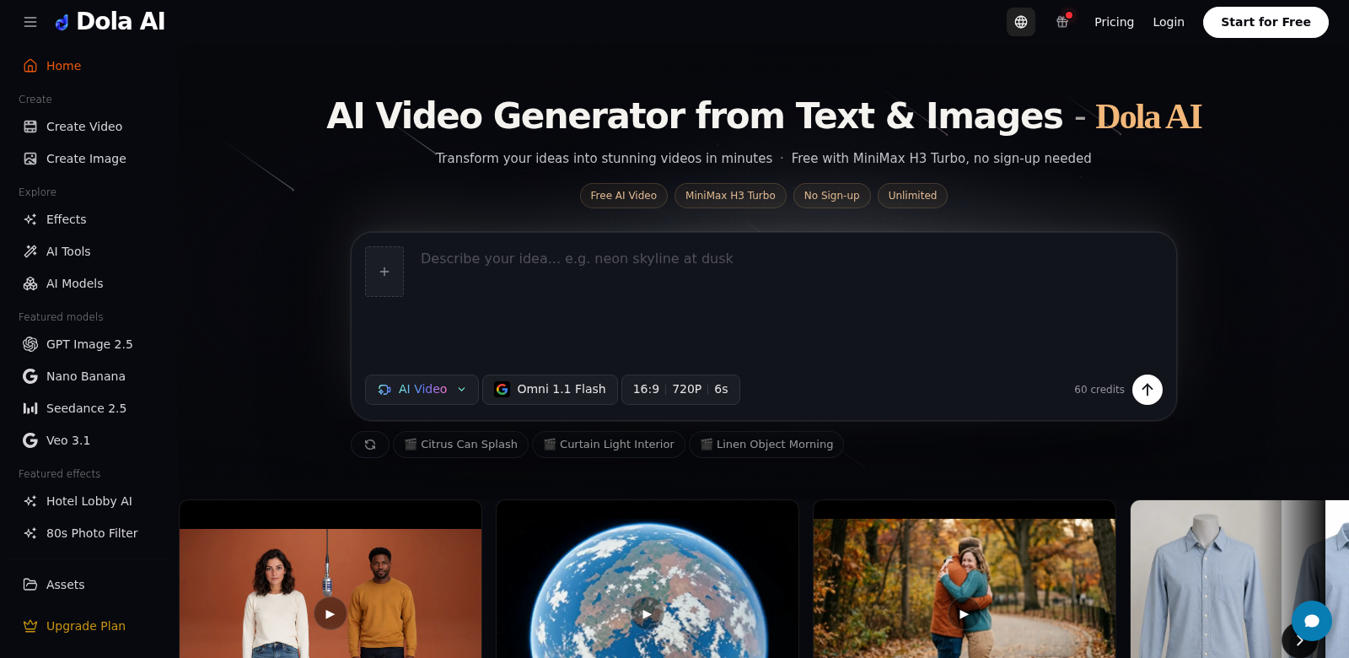Submit the prompt with the arrow button
Image resolution: width=1349 pixels, height=658 pixels.
pyautogui.click(x=1147, y=390)
